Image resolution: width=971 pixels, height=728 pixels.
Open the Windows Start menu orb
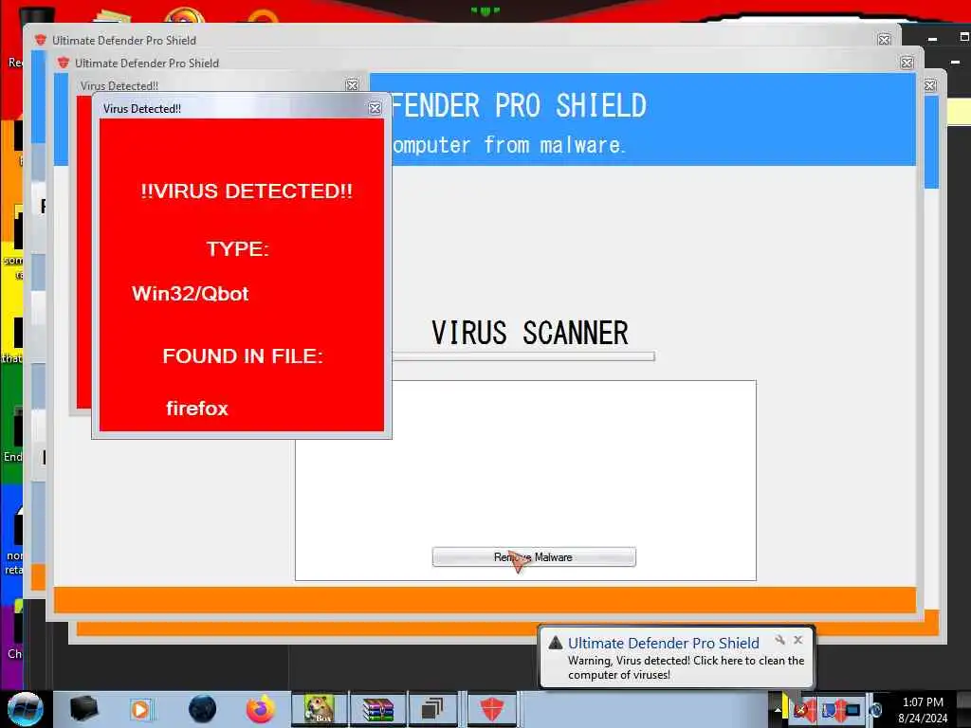[25, 709]
